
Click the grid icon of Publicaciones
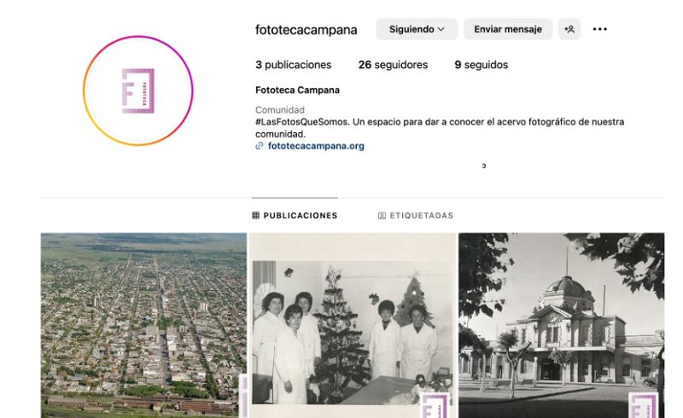[255, 215]
